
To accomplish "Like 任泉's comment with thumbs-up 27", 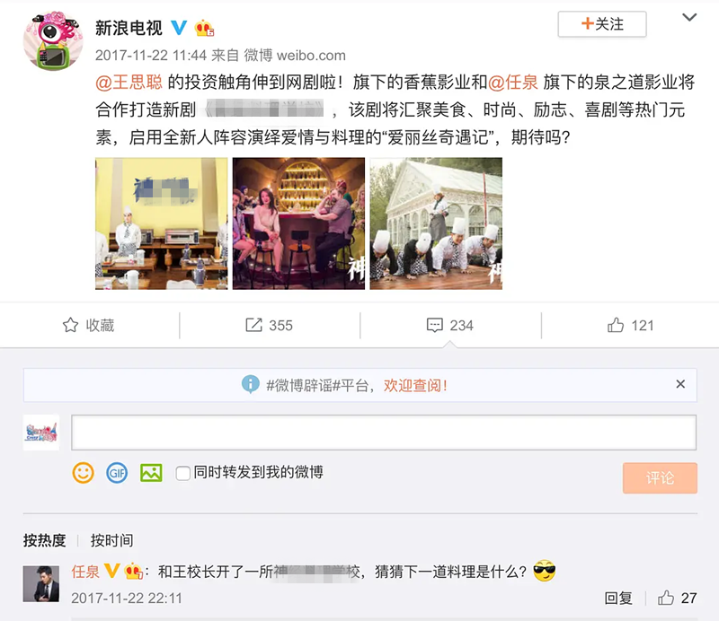I will pos(666,598).
